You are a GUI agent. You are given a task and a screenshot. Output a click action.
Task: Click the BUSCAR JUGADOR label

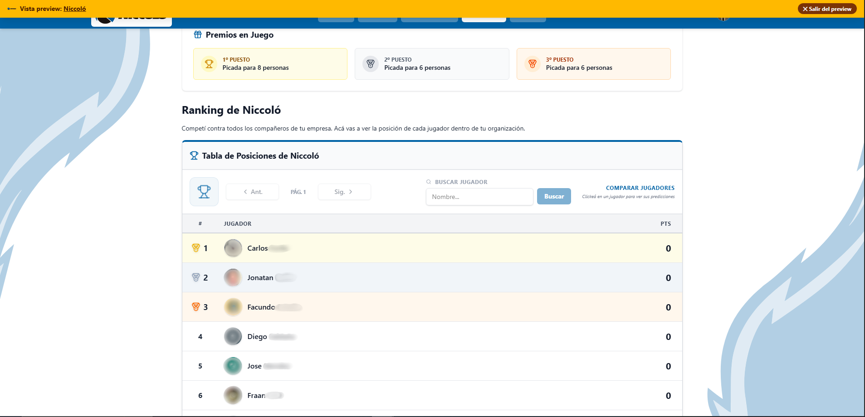click(461, 182)
